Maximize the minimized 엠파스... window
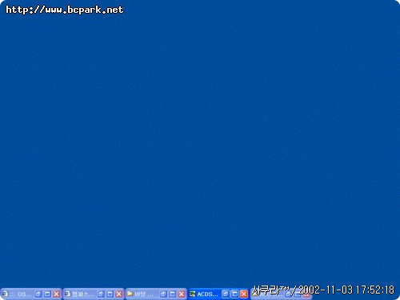Screen dimensions: 400x300 coord(110,294)
